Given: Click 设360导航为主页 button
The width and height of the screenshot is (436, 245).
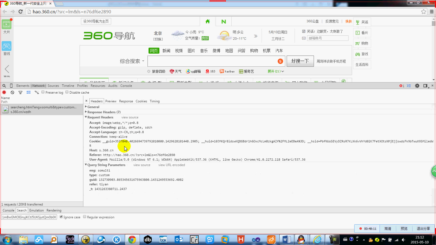Looking at the screenshot, I should tap(96, 21).
